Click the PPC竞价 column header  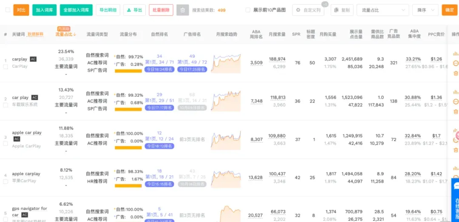click(436, 34)
